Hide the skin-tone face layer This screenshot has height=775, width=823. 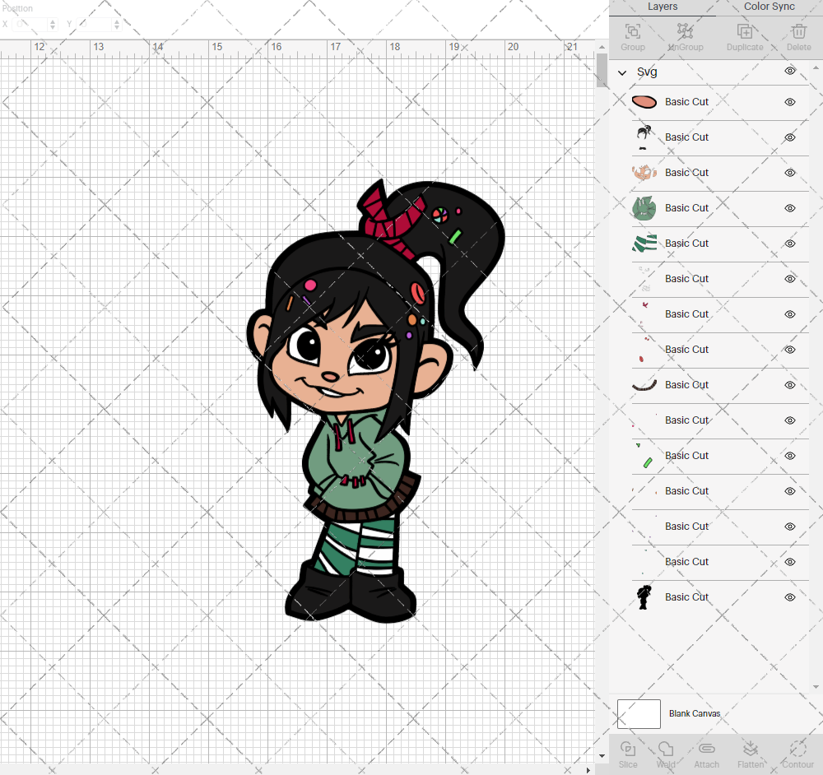(x=790, y=173)
